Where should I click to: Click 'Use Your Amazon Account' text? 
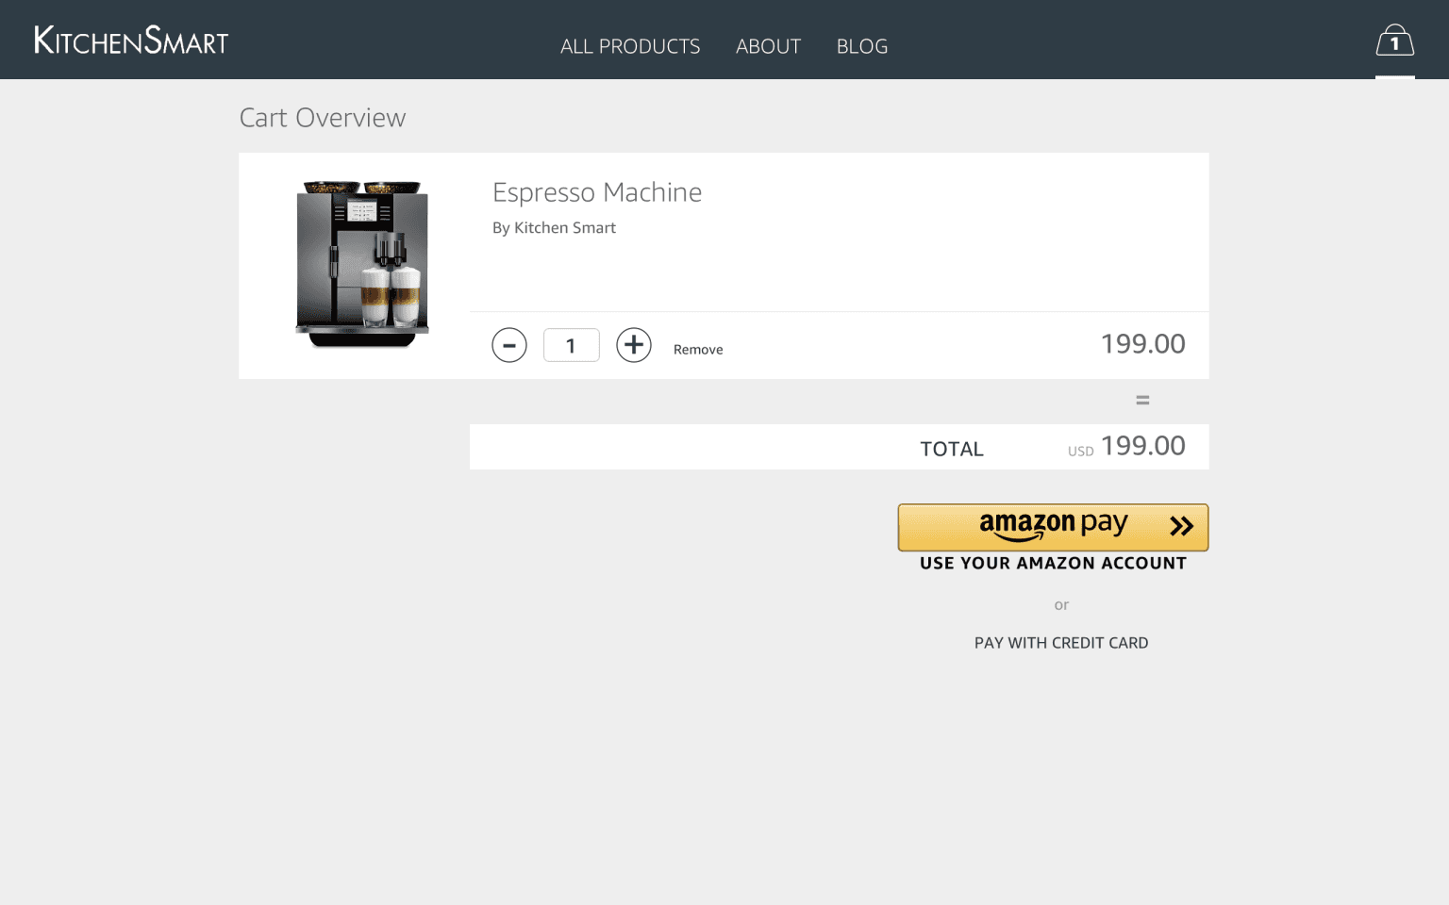1053,563
